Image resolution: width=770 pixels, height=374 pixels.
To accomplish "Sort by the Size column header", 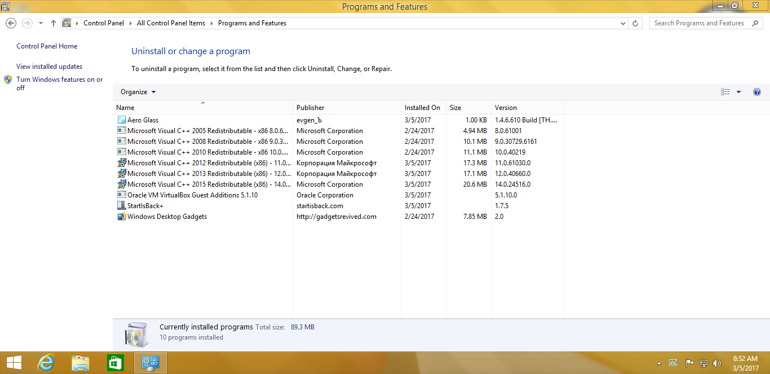I will 468,108.
